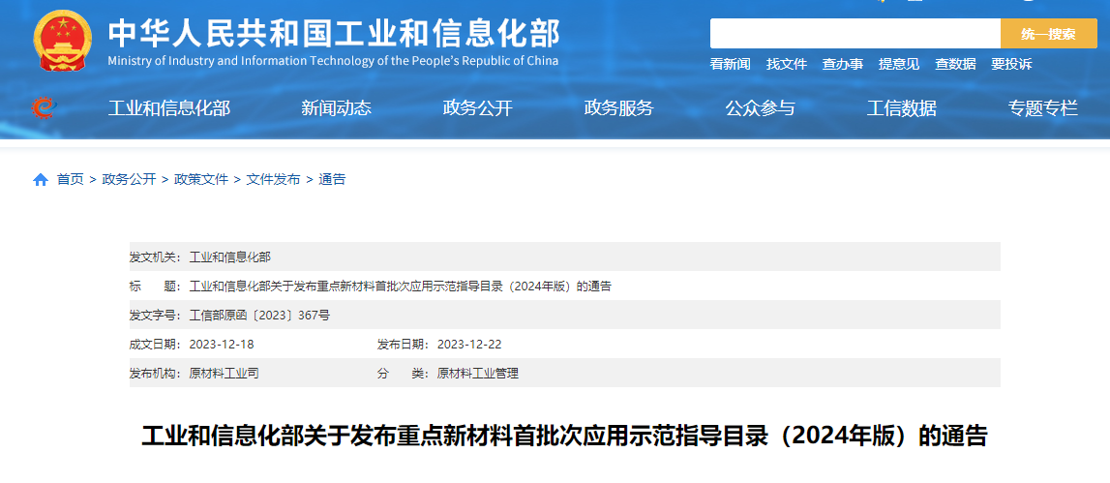Open the 专题专栏 navigation menu

pyautogui.click(x=1042, y=108)
